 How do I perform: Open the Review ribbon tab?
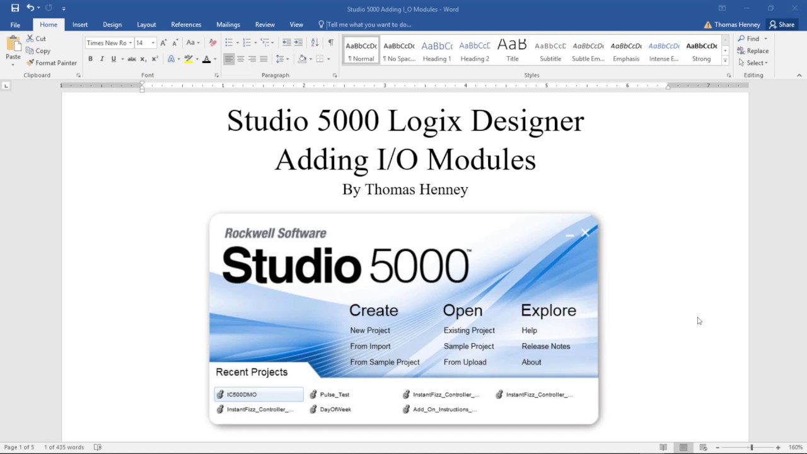click(x=265, y=25)
